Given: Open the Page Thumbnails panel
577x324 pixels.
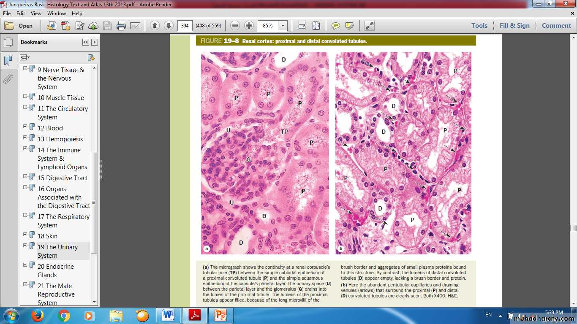Looking at the screenshot, I should pos(8,43).
